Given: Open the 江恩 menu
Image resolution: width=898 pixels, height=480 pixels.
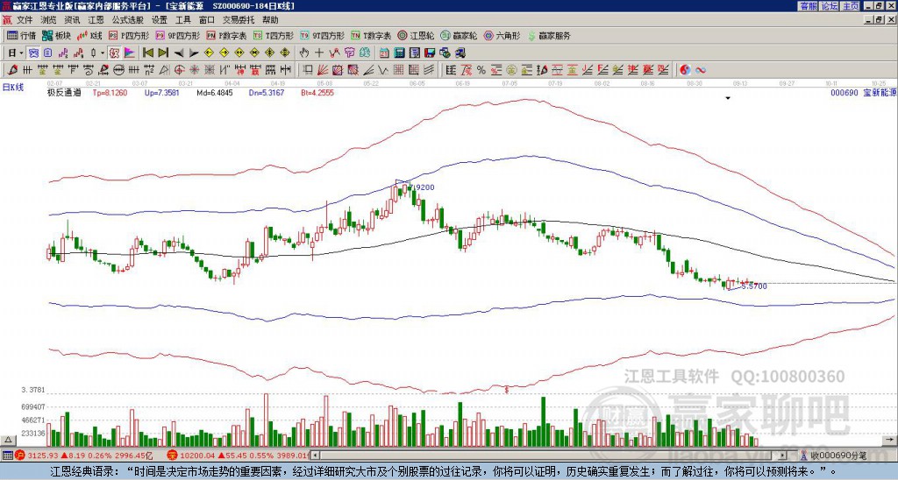Looking at the screenshot, I should point(96,20).
